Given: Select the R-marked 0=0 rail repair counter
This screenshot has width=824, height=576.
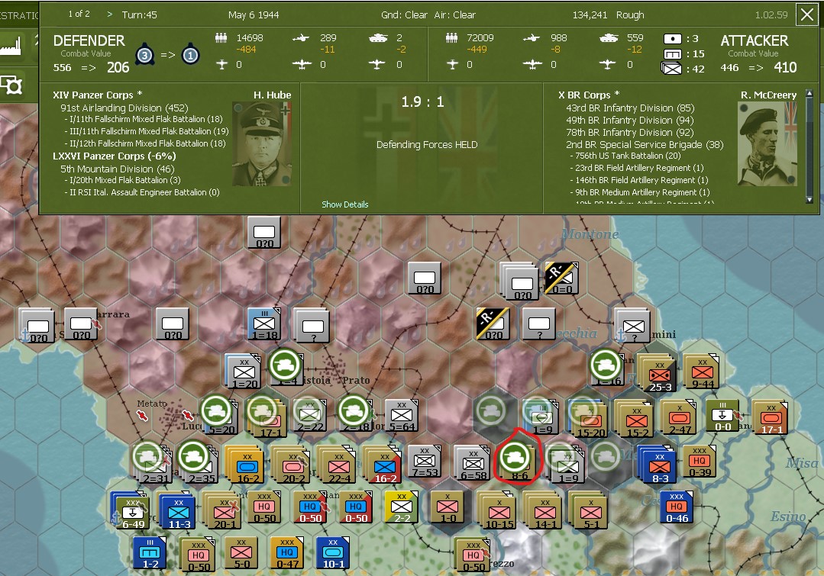Looking at the screenshot, I should (561, 278).
